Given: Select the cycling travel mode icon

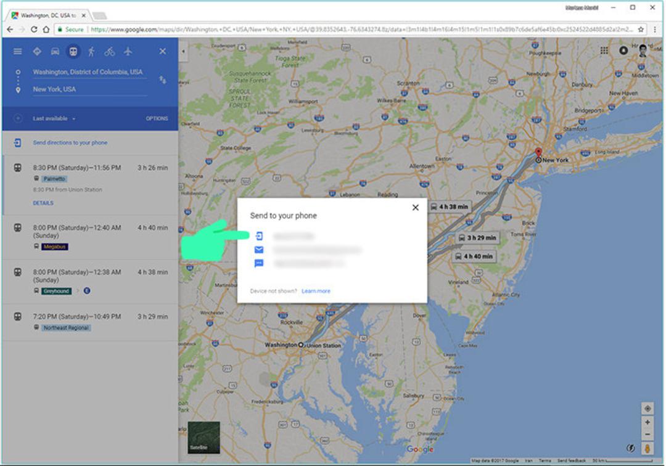Looking at the screenshot, I should click(x=110, y=51).
